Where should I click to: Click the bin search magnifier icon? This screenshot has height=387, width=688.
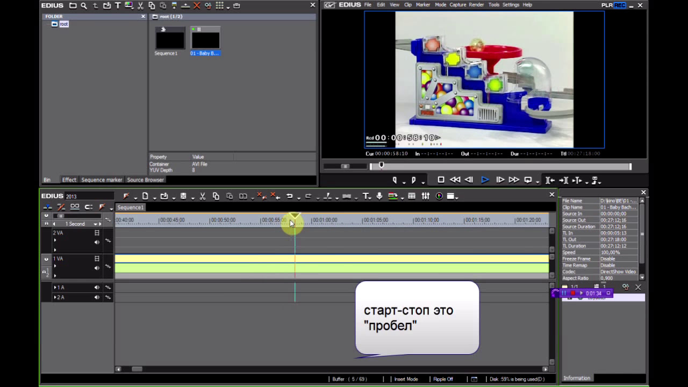tap(84, 5)
